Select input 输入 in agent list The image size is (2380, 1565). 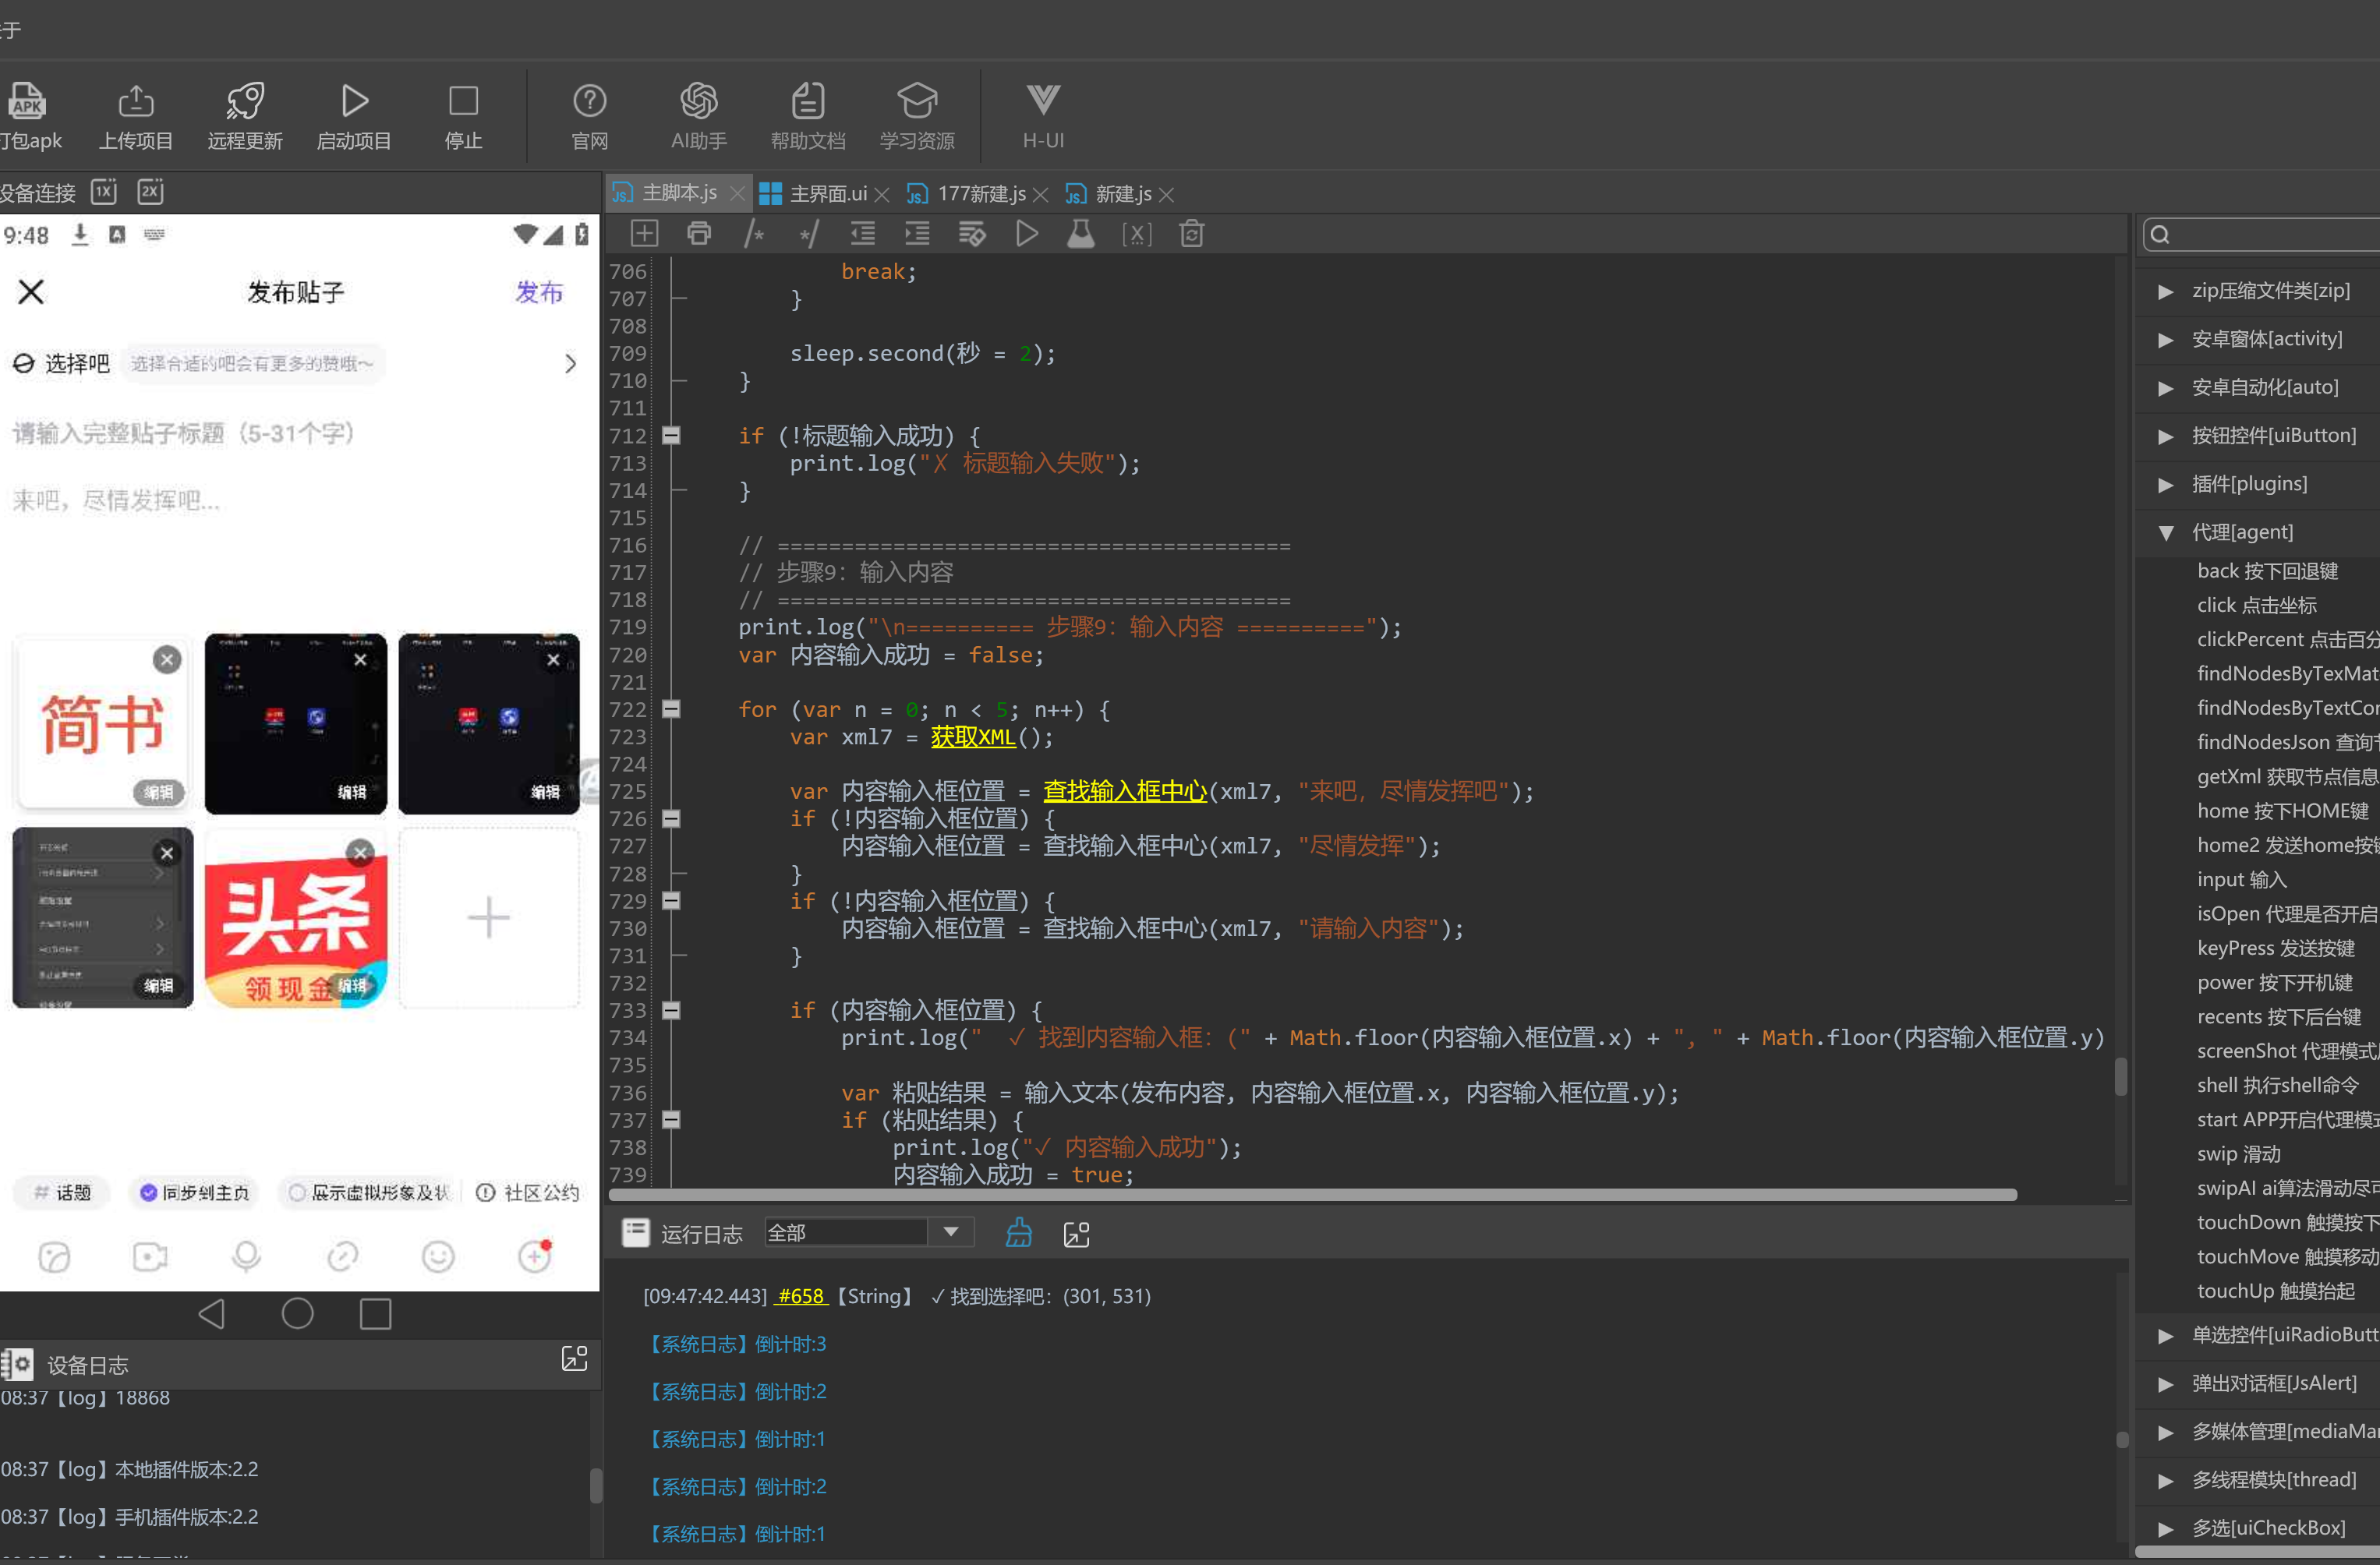2241,879
